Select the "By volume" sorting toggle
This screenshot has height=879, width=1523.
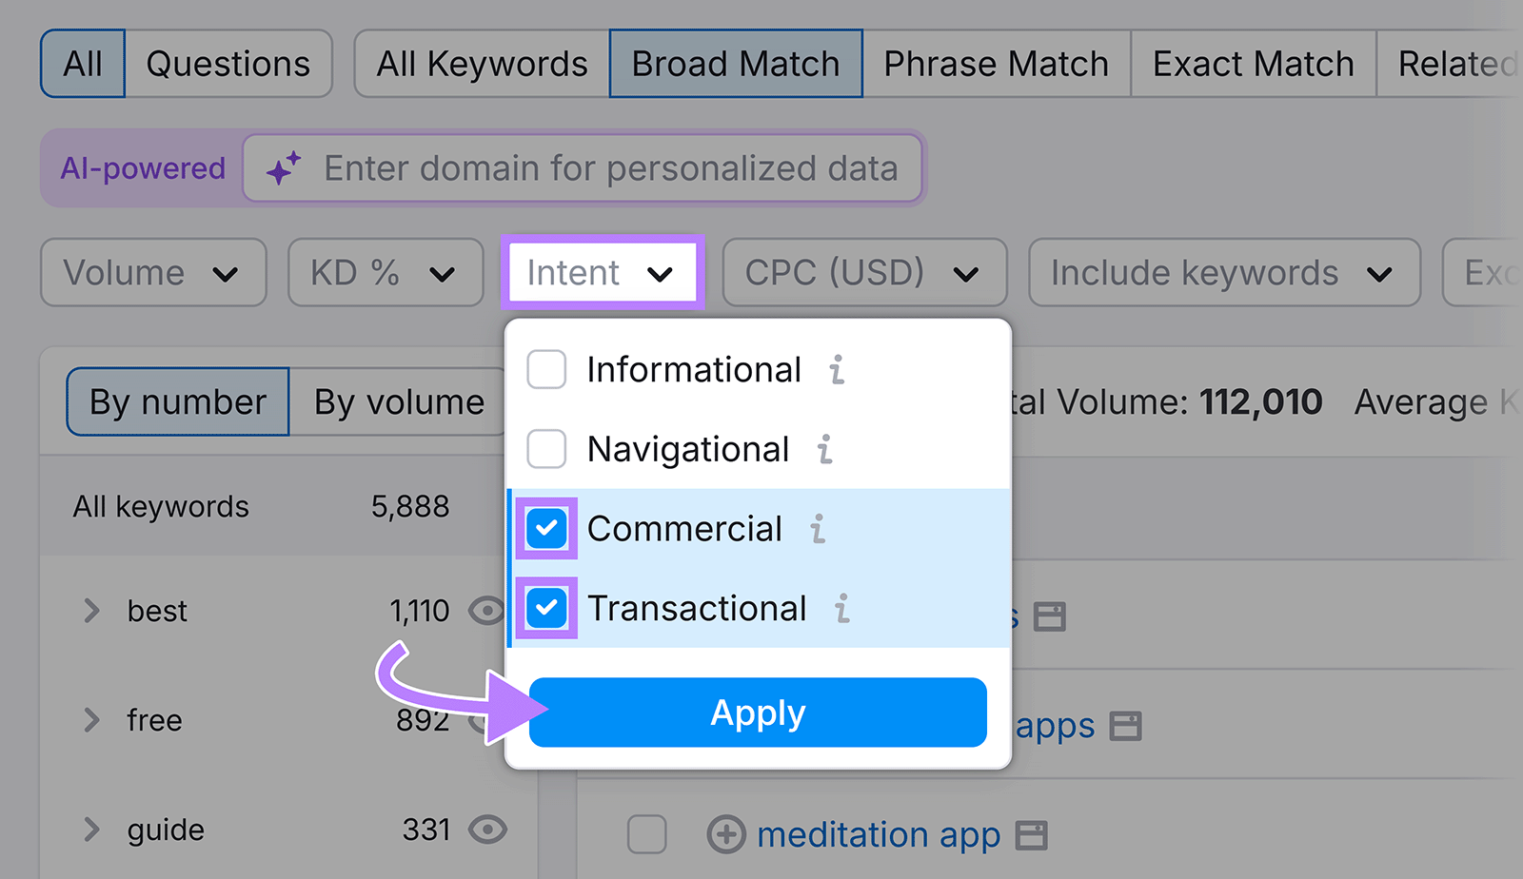pyautogui.click(x=398, y=401)
